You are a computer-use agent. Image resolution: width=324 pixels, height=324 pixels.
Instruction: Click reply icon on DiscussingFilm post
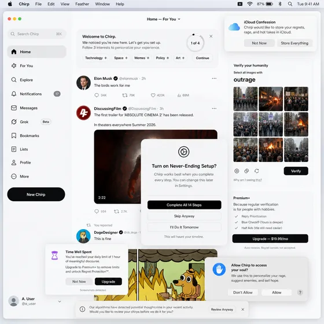pyautogui.click(x=97, y=211)
